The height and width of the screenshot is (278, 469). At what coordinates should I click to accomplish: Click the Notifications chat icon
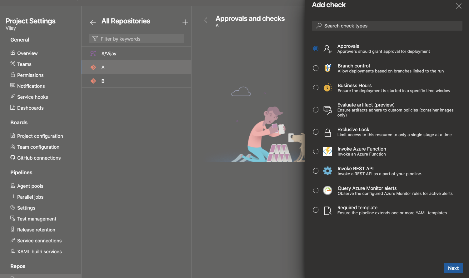(13, 85)
